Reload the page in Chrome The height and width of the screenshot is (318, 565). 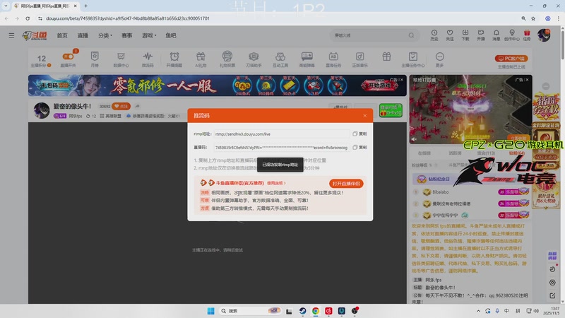(28, 18)
